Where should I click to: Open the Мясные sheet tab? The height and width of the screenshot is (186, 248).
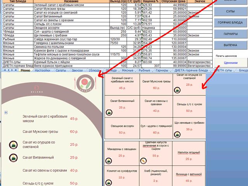pyautogui.click(x=127, y=70)
